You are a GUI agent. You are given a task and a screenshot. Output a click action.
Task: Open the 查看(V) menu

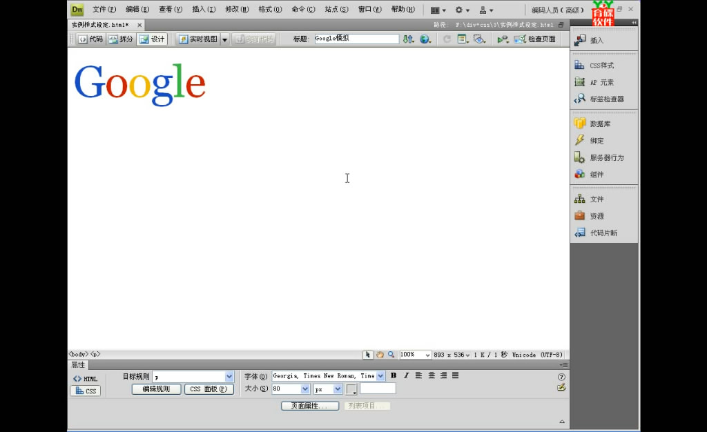tap(171, 10)
